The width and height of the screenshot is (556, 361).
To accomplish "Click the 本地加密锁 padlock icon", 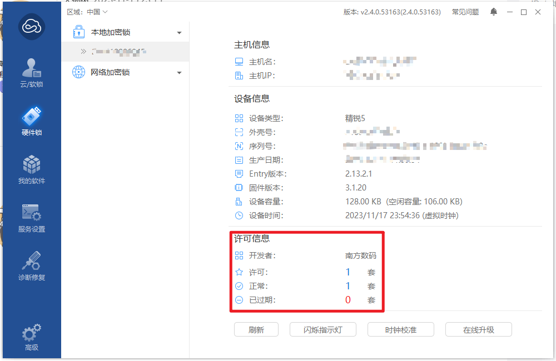I will coord(79,33).
